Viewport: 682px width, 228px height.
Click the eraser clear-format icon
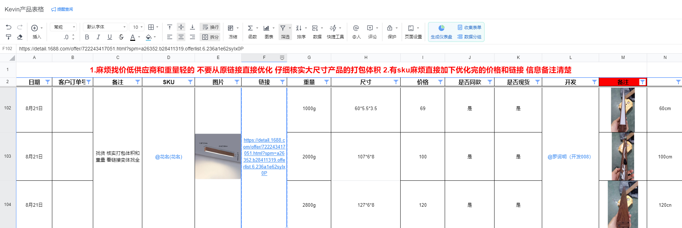(20, 37)
